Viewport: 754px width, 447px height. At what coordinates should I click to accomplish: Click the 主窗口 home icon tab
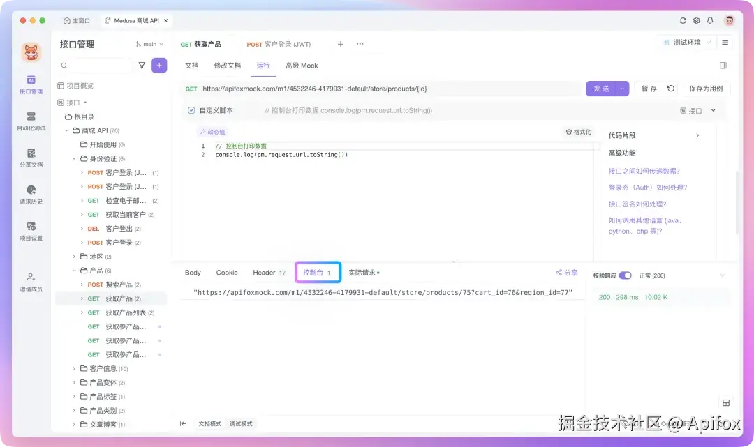(77, 21)
